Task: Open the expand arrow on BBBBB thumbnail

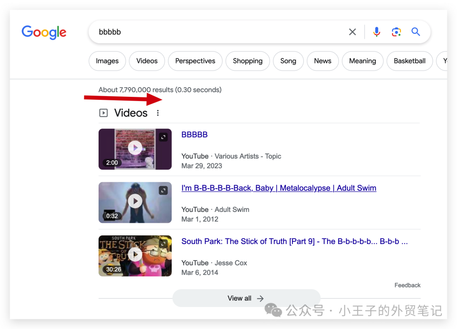Action: tap(163, 137)
